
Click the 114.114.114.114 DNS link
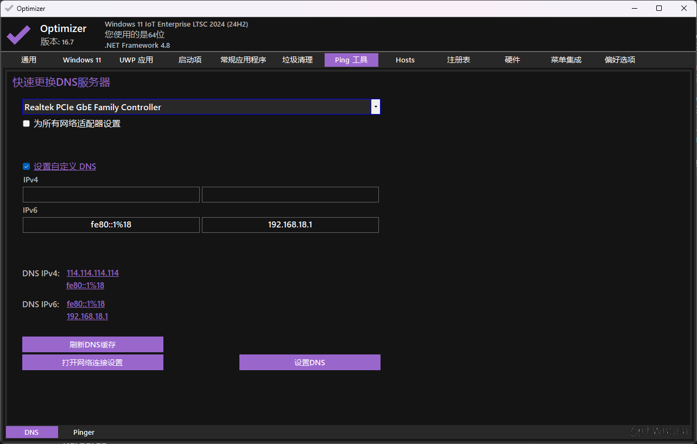(x=92, y=273)
